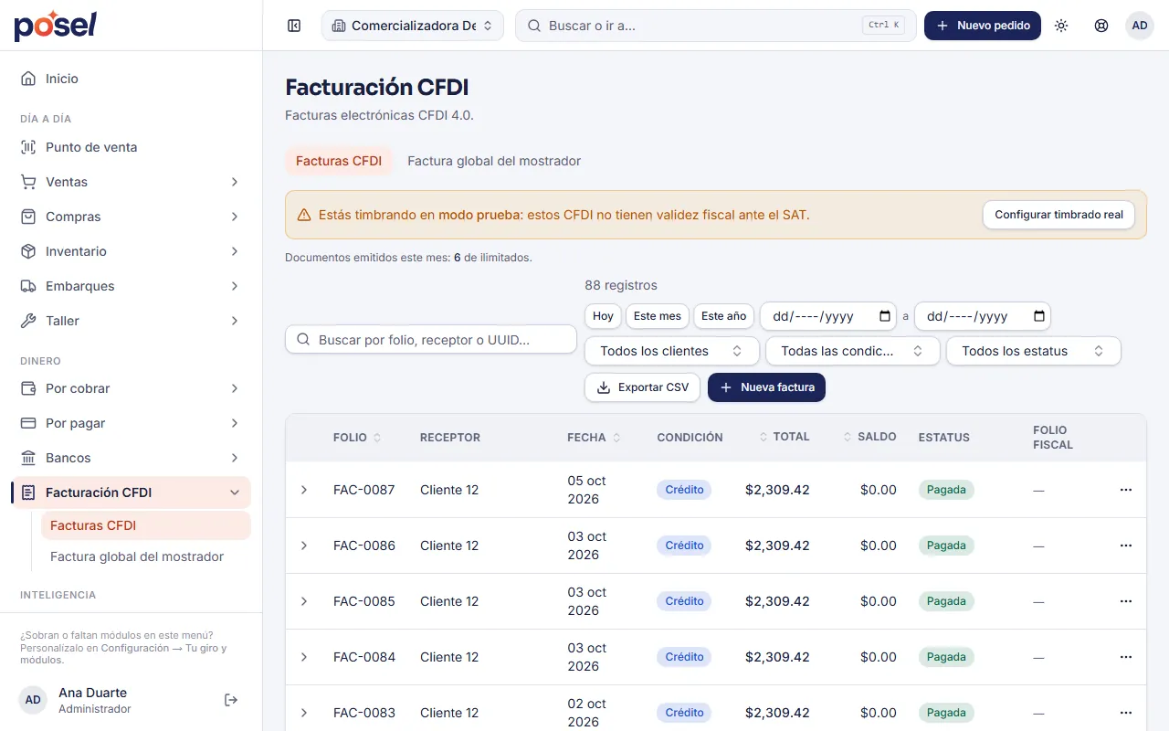Click Configurar timbrado real button
Viewport: 1169px width, 731px height.
(x=1058, y=215)
